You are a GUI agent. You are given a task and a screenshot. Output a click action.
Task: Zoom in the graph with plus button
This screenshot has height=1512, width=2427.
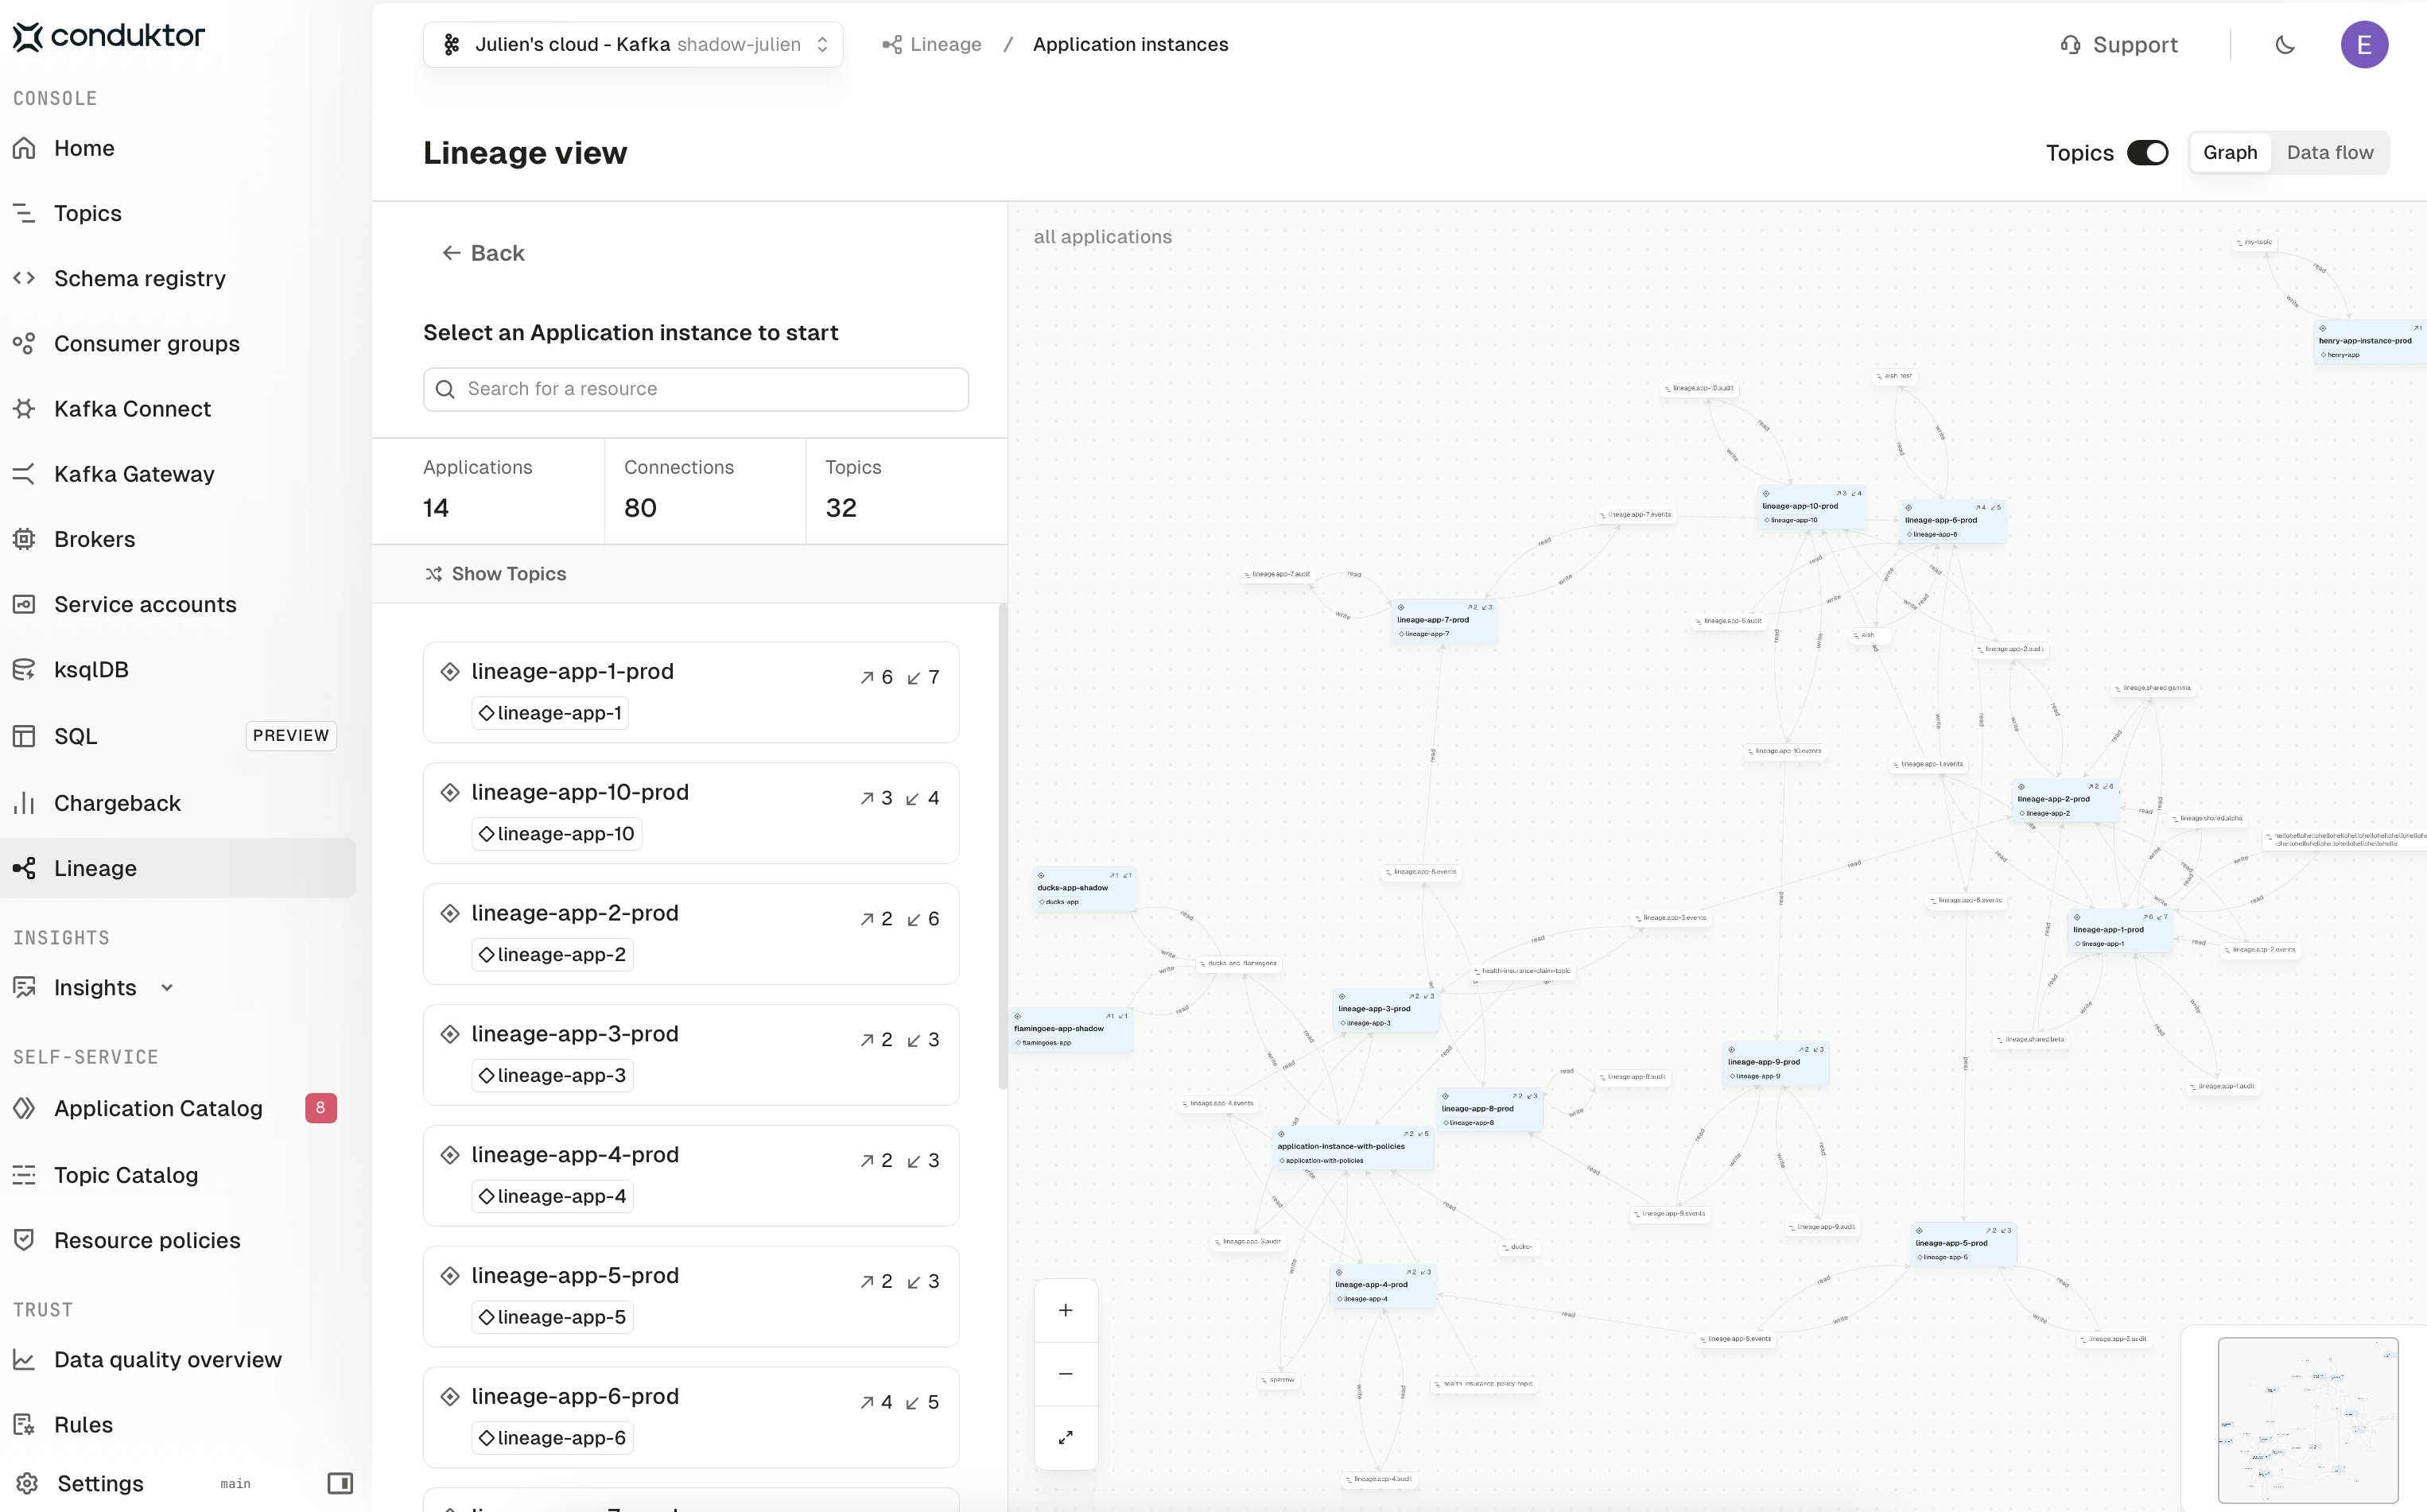[1066, 1310]
